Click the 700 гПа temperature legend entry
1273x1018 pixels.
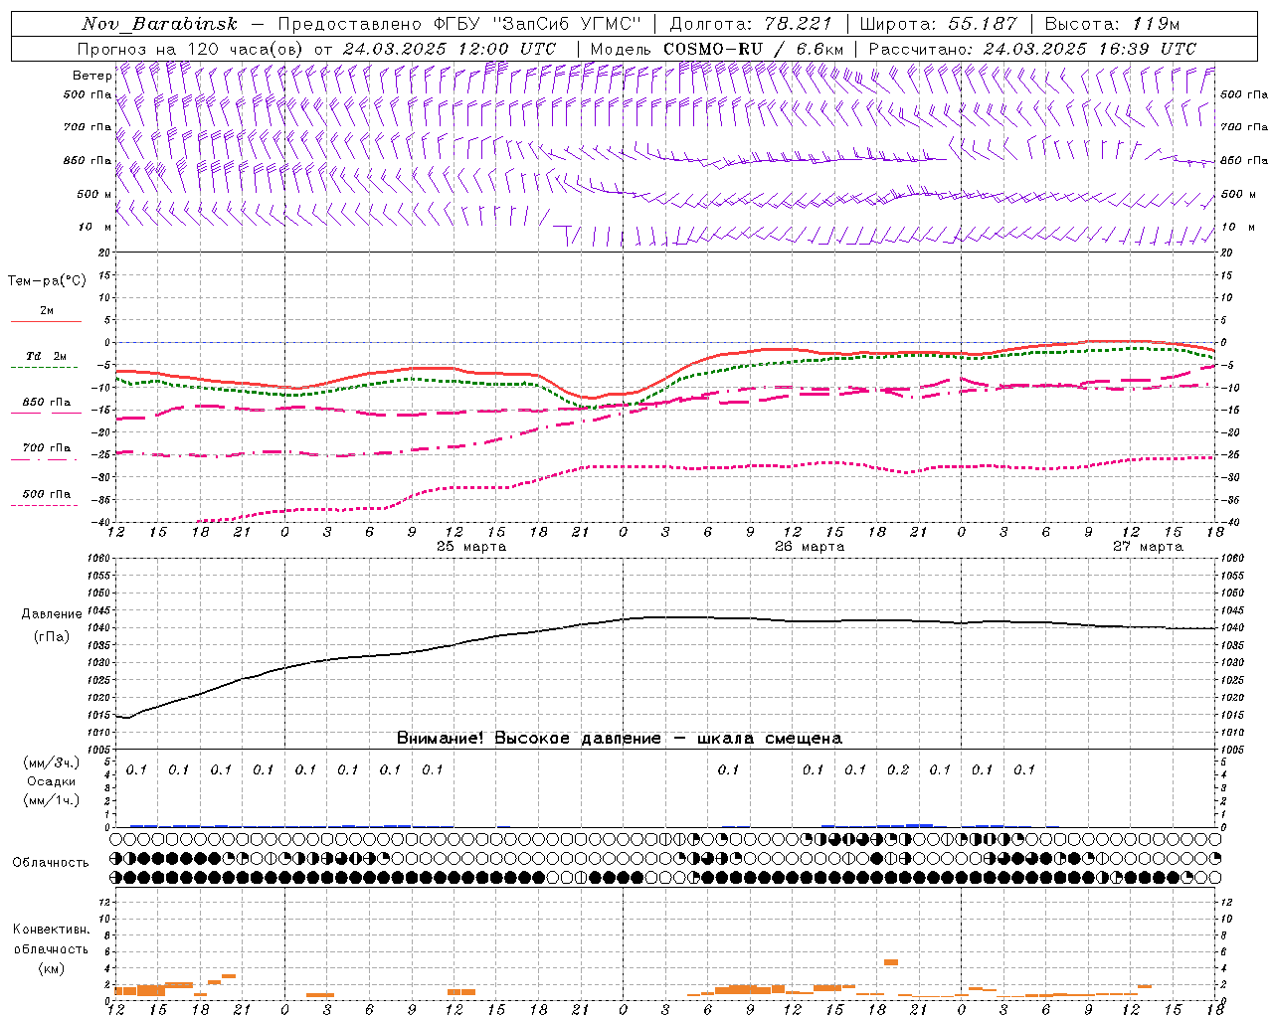click(46, 448)
